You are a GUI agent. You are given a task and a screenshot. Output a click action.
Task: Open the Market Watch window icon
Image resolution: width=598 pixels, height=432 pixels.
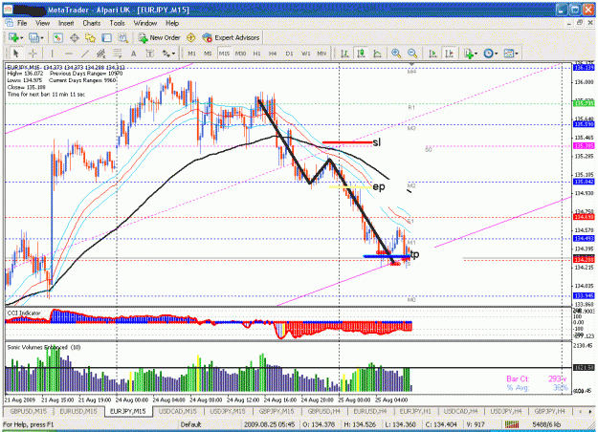pyautogui.click(x=58, y=37)
